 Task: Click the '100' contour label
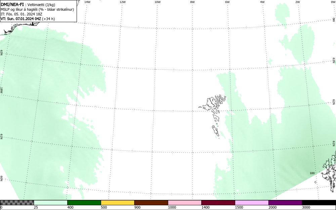click(x=312, y=173)
